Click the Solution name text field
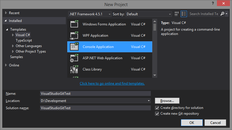 (95, 108)
